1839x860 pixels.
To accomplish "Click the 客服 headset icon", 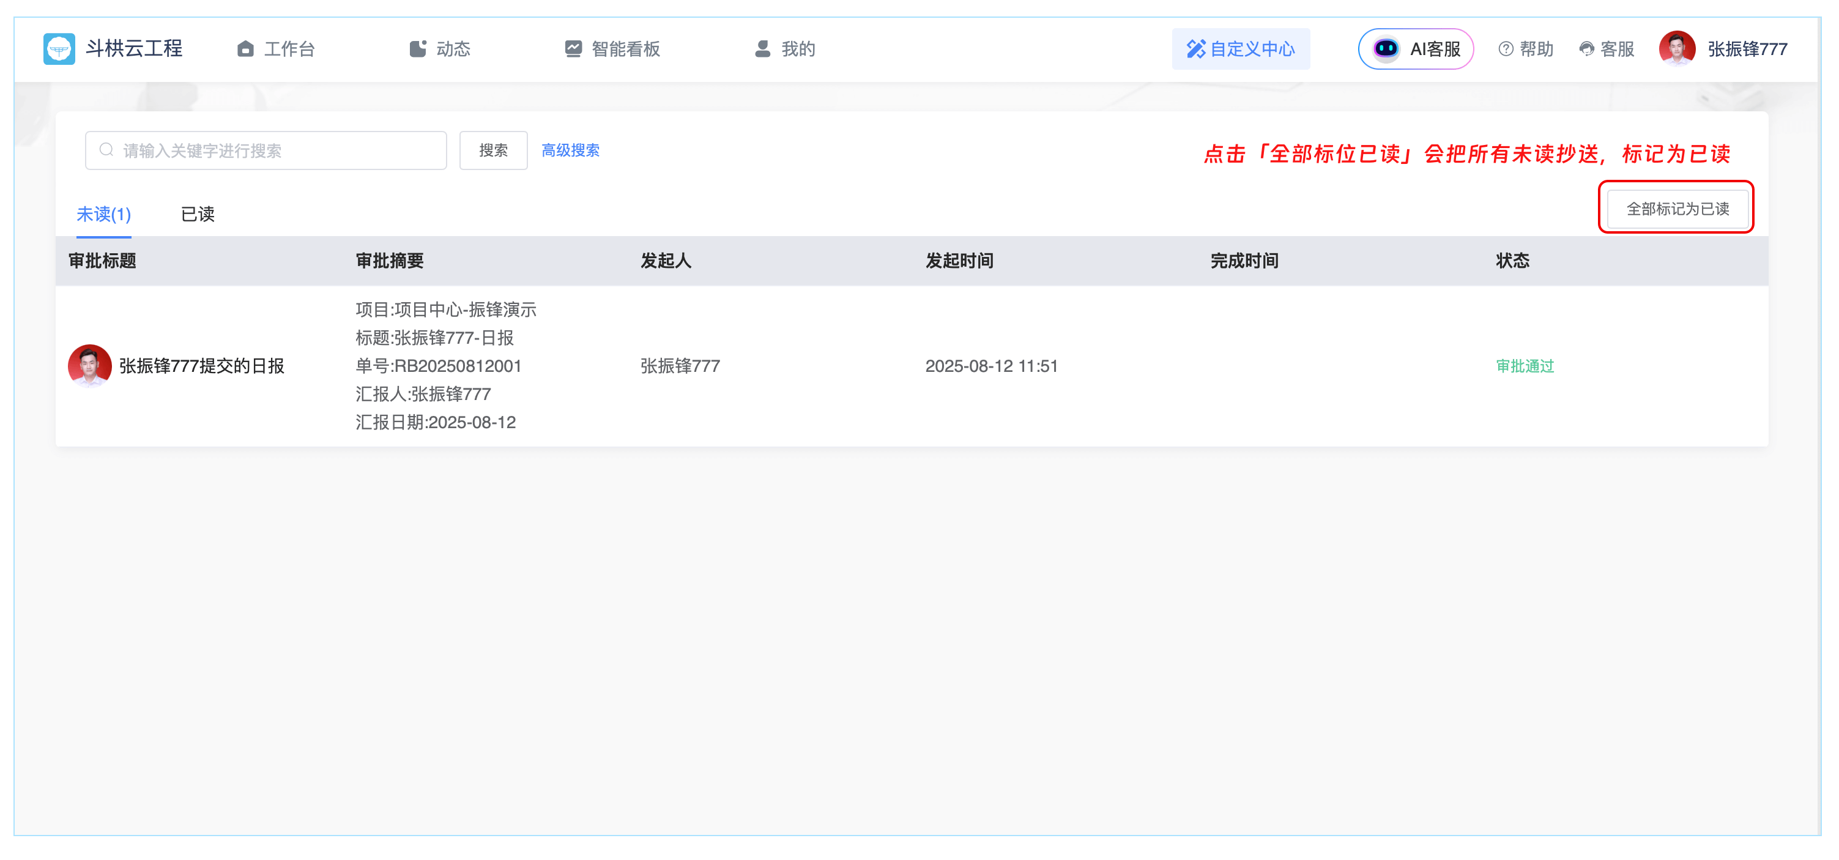I will pyautogui.click(x=1586, y=48).
